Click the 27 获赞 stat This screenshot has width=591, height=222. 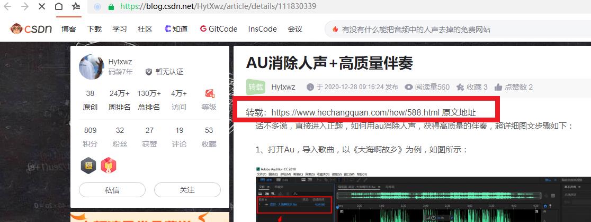coord(150,137)
